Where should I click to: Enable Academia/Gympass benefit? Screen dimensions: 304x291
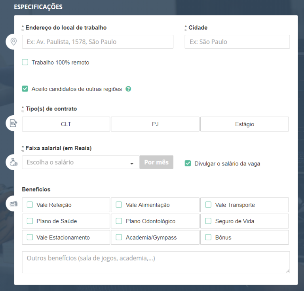[x=119, y=237]
